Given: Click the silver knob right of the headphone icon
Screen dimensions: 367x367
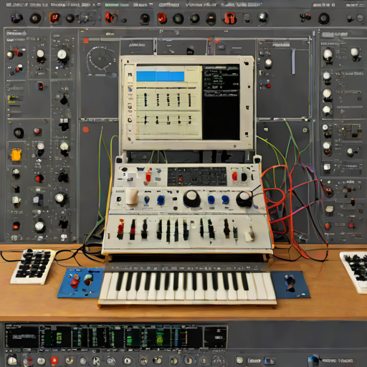Looking at the screenshot, I should 263,17.
